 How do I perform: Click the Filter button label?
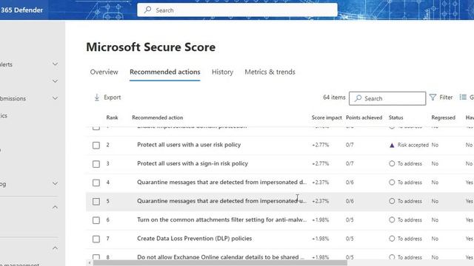(446, 98)
